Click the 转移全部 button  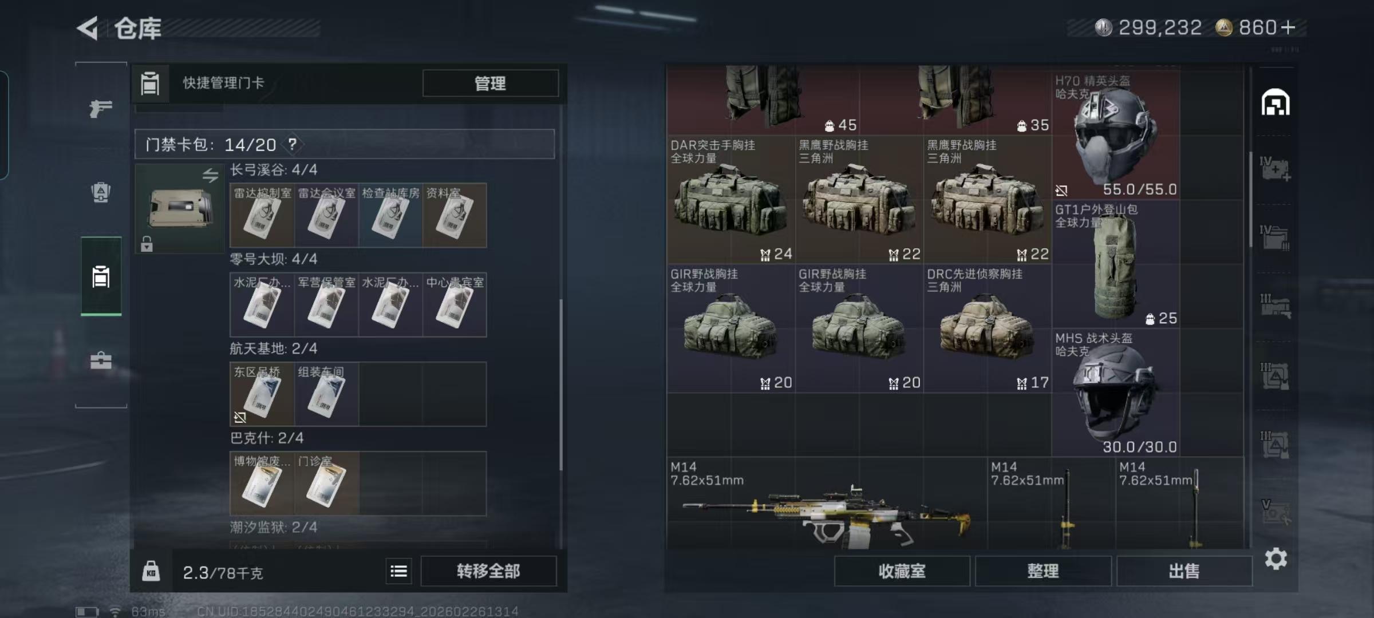488,571
